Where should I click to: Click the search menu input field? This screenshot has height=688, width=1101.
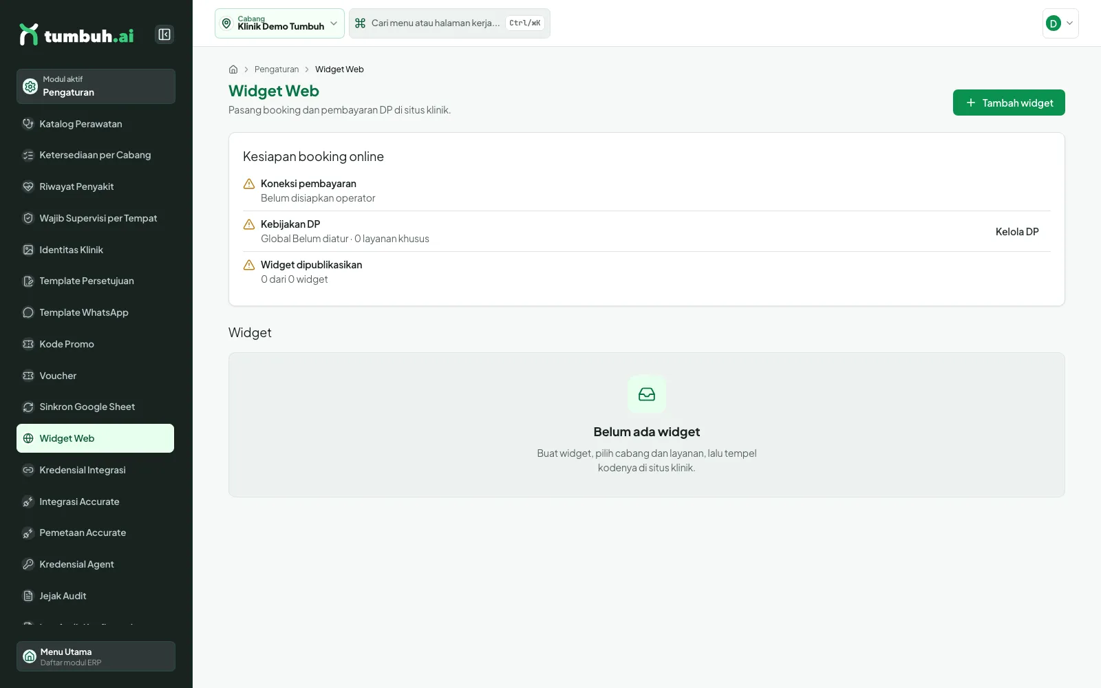click(449, 23)
